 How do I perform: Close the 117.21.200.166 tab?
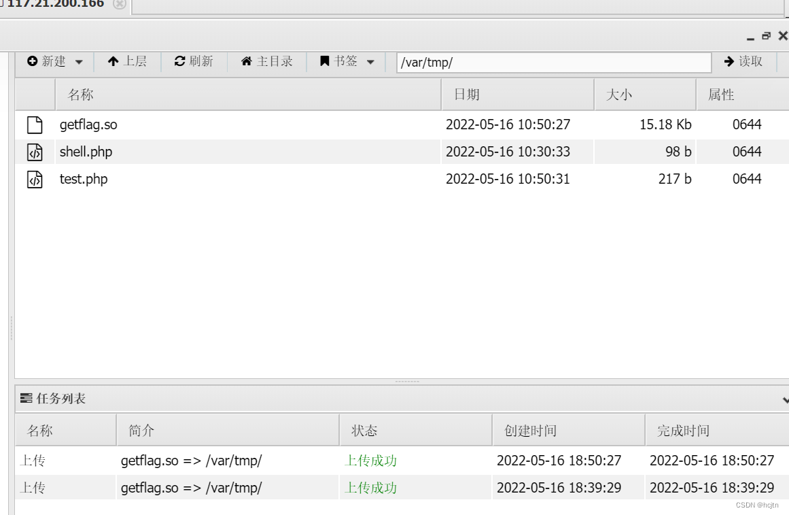[119, 4]
